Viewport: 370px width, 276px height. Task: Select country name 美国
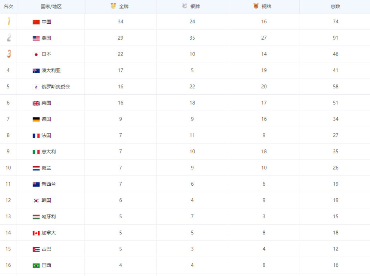[46, 38]
